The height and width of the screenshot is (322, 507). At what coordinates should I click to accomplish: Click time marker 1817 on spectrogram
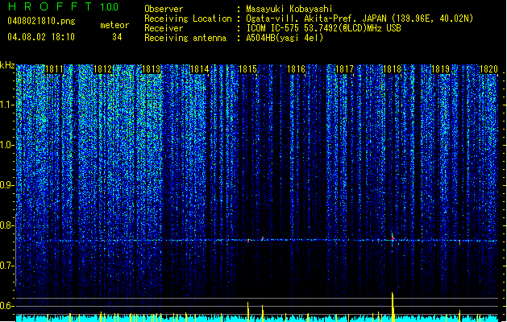(344, 69)
